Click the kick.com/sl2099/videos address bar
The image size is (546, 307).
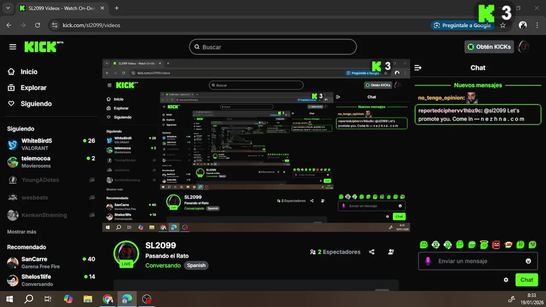coord(91,25)
